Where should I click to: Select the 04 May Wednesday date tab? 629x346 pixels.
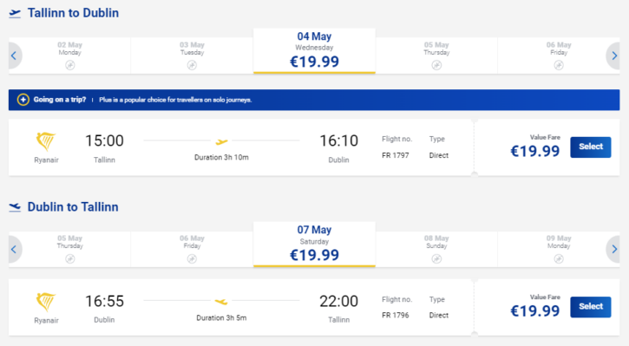click(x=314, y=51)
